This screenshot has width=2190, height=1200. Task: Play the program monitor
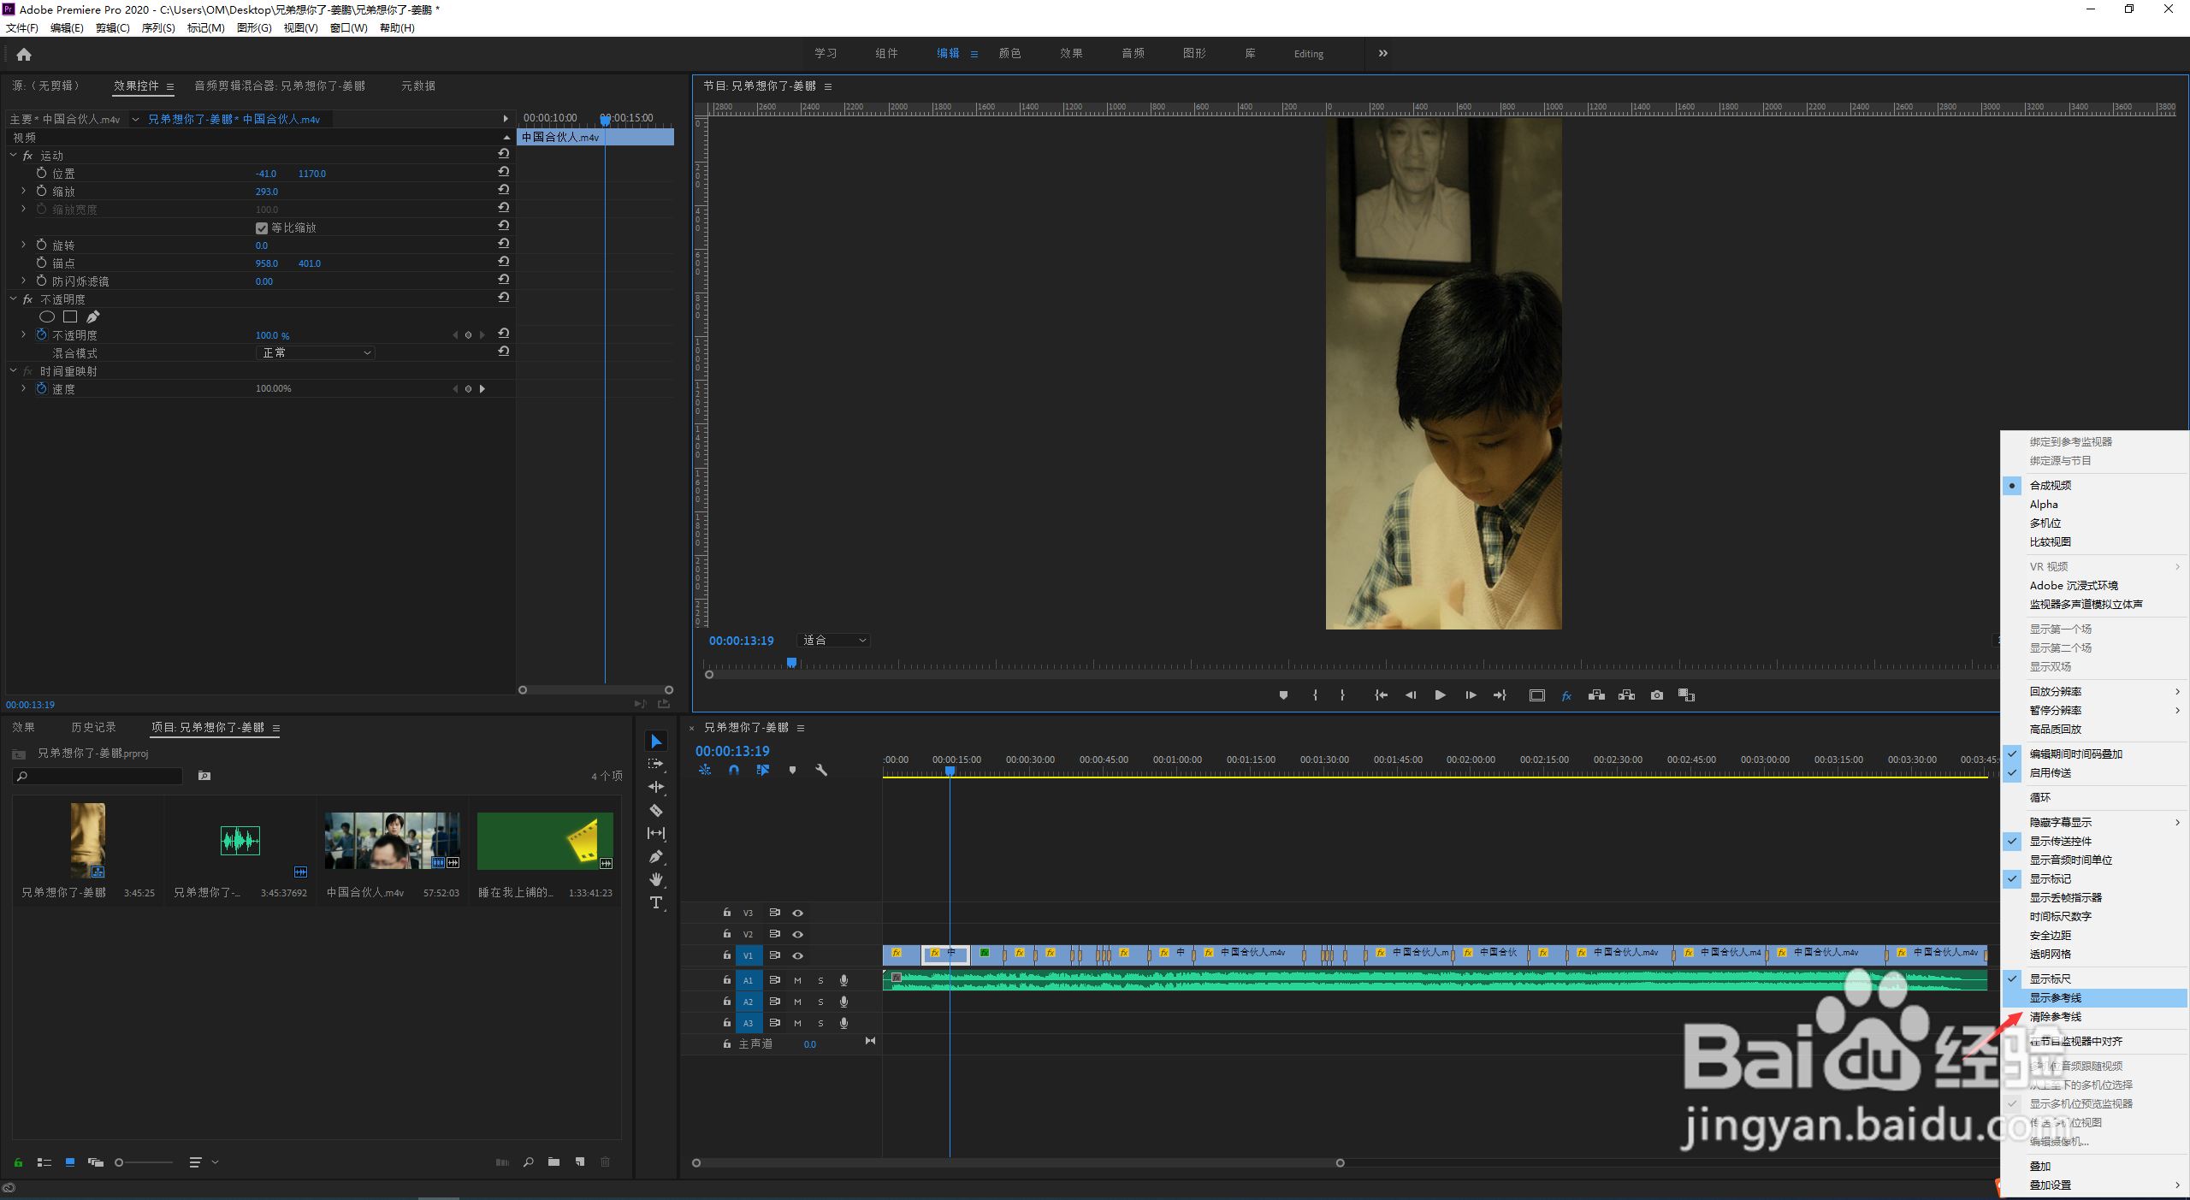point(1441,695)
